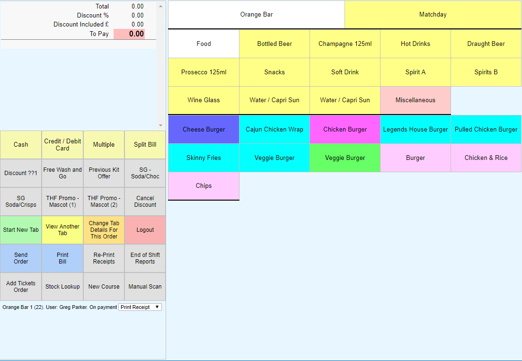Apply THF Promo - Mascot (2)
522x361 pixels.
click(x=104, y=201)
